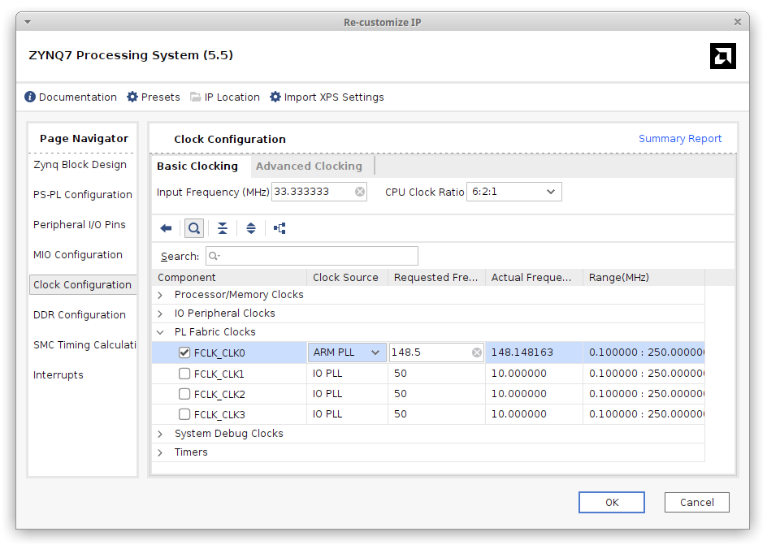Clear the Input Frequency field value
Viewport: 767px width, 545px height.
[360, 192]
